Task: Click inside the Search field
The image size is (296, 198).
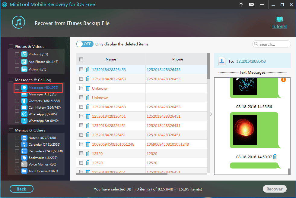Action: 272,44
